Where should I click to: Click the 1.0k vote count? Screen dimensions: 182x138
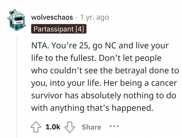[53, 127]
